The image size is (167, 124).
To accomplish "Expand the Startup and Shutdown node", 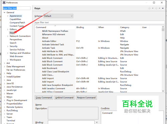I will (8, 53).
